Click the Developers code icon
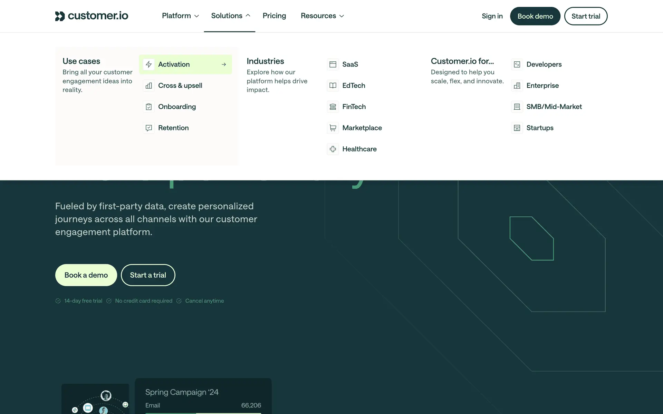Screen dimensions: 663x414 tap(517, 65)
